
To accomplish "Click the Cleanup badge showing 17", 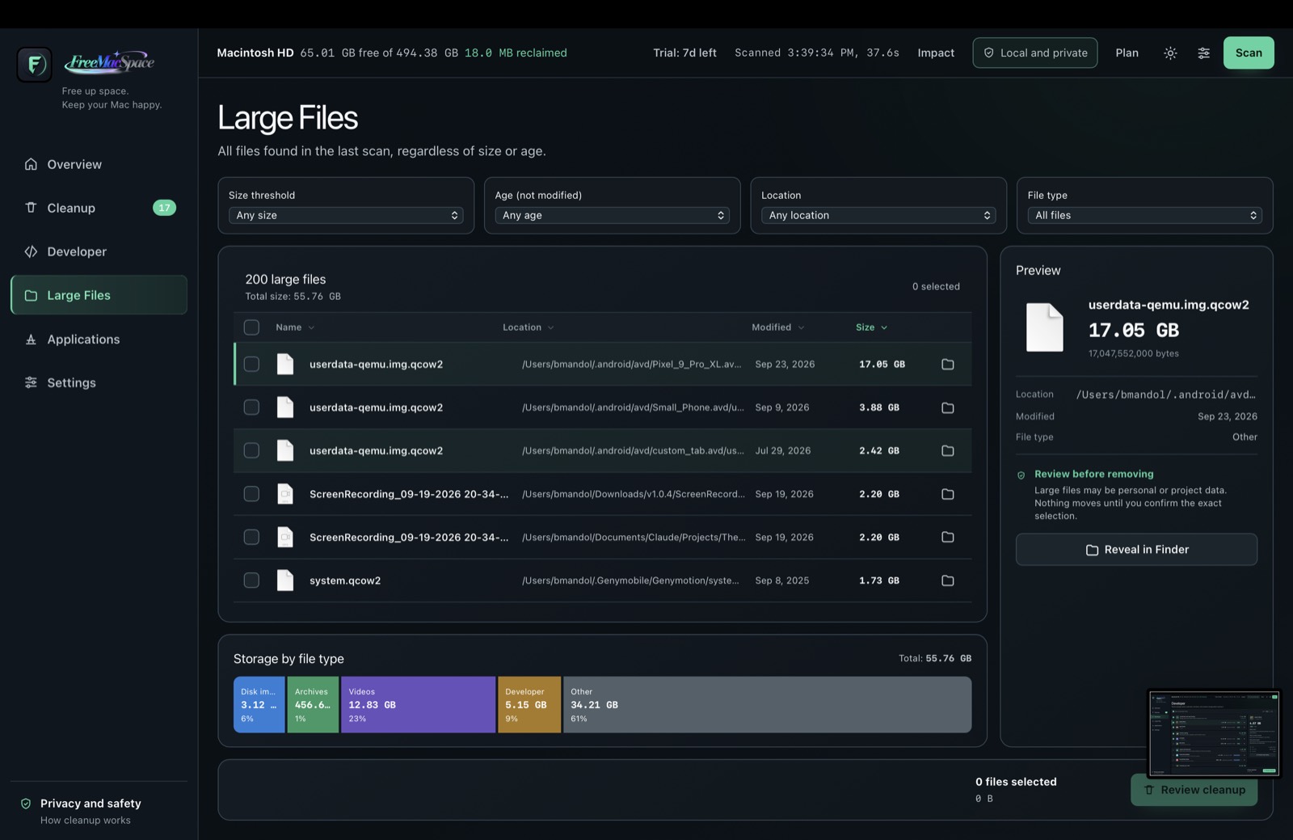I will point(164,208).
